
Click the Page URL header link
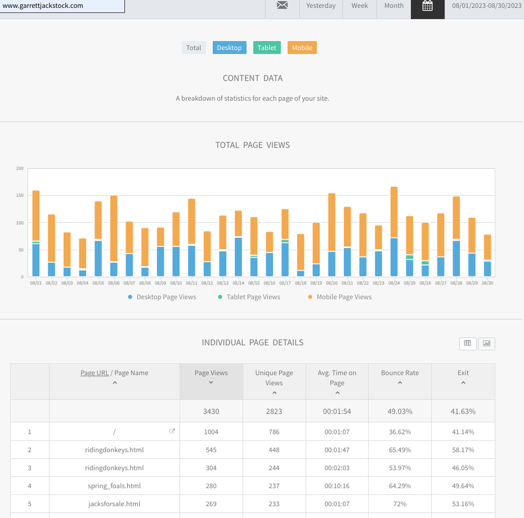95,373
